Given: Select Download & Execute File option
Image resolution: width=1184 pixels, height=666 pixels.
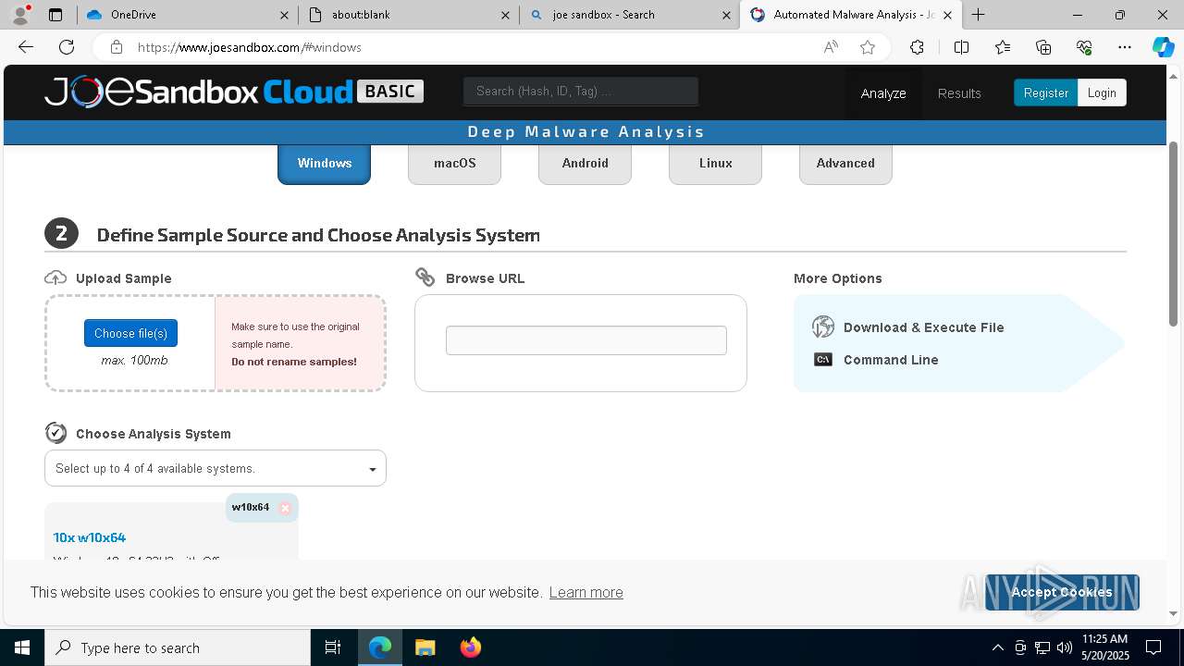Looking at the screenshot, I should pyautogui.click(x=923, y=327).
